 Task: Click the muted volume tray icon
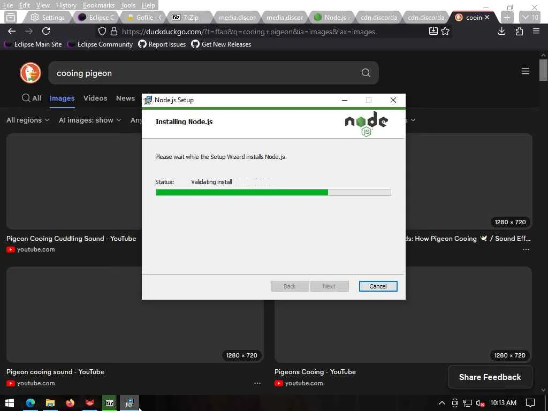click(x=480, y=404)
